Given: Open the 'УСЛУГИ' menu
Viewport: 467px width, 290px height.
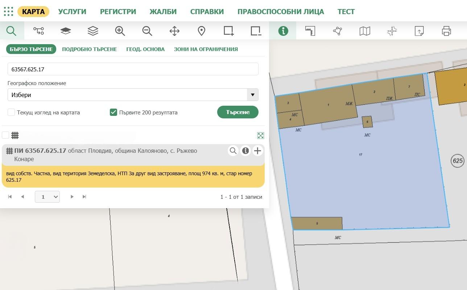Looking at the screenshot, I should click(72, 12).
